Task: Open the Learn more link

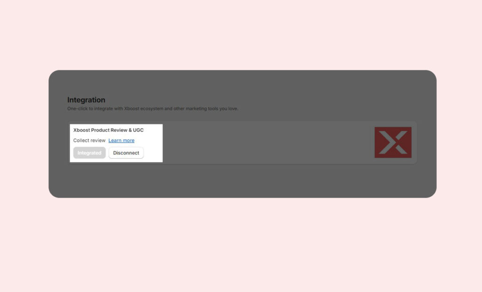Action: pos(121,140)
